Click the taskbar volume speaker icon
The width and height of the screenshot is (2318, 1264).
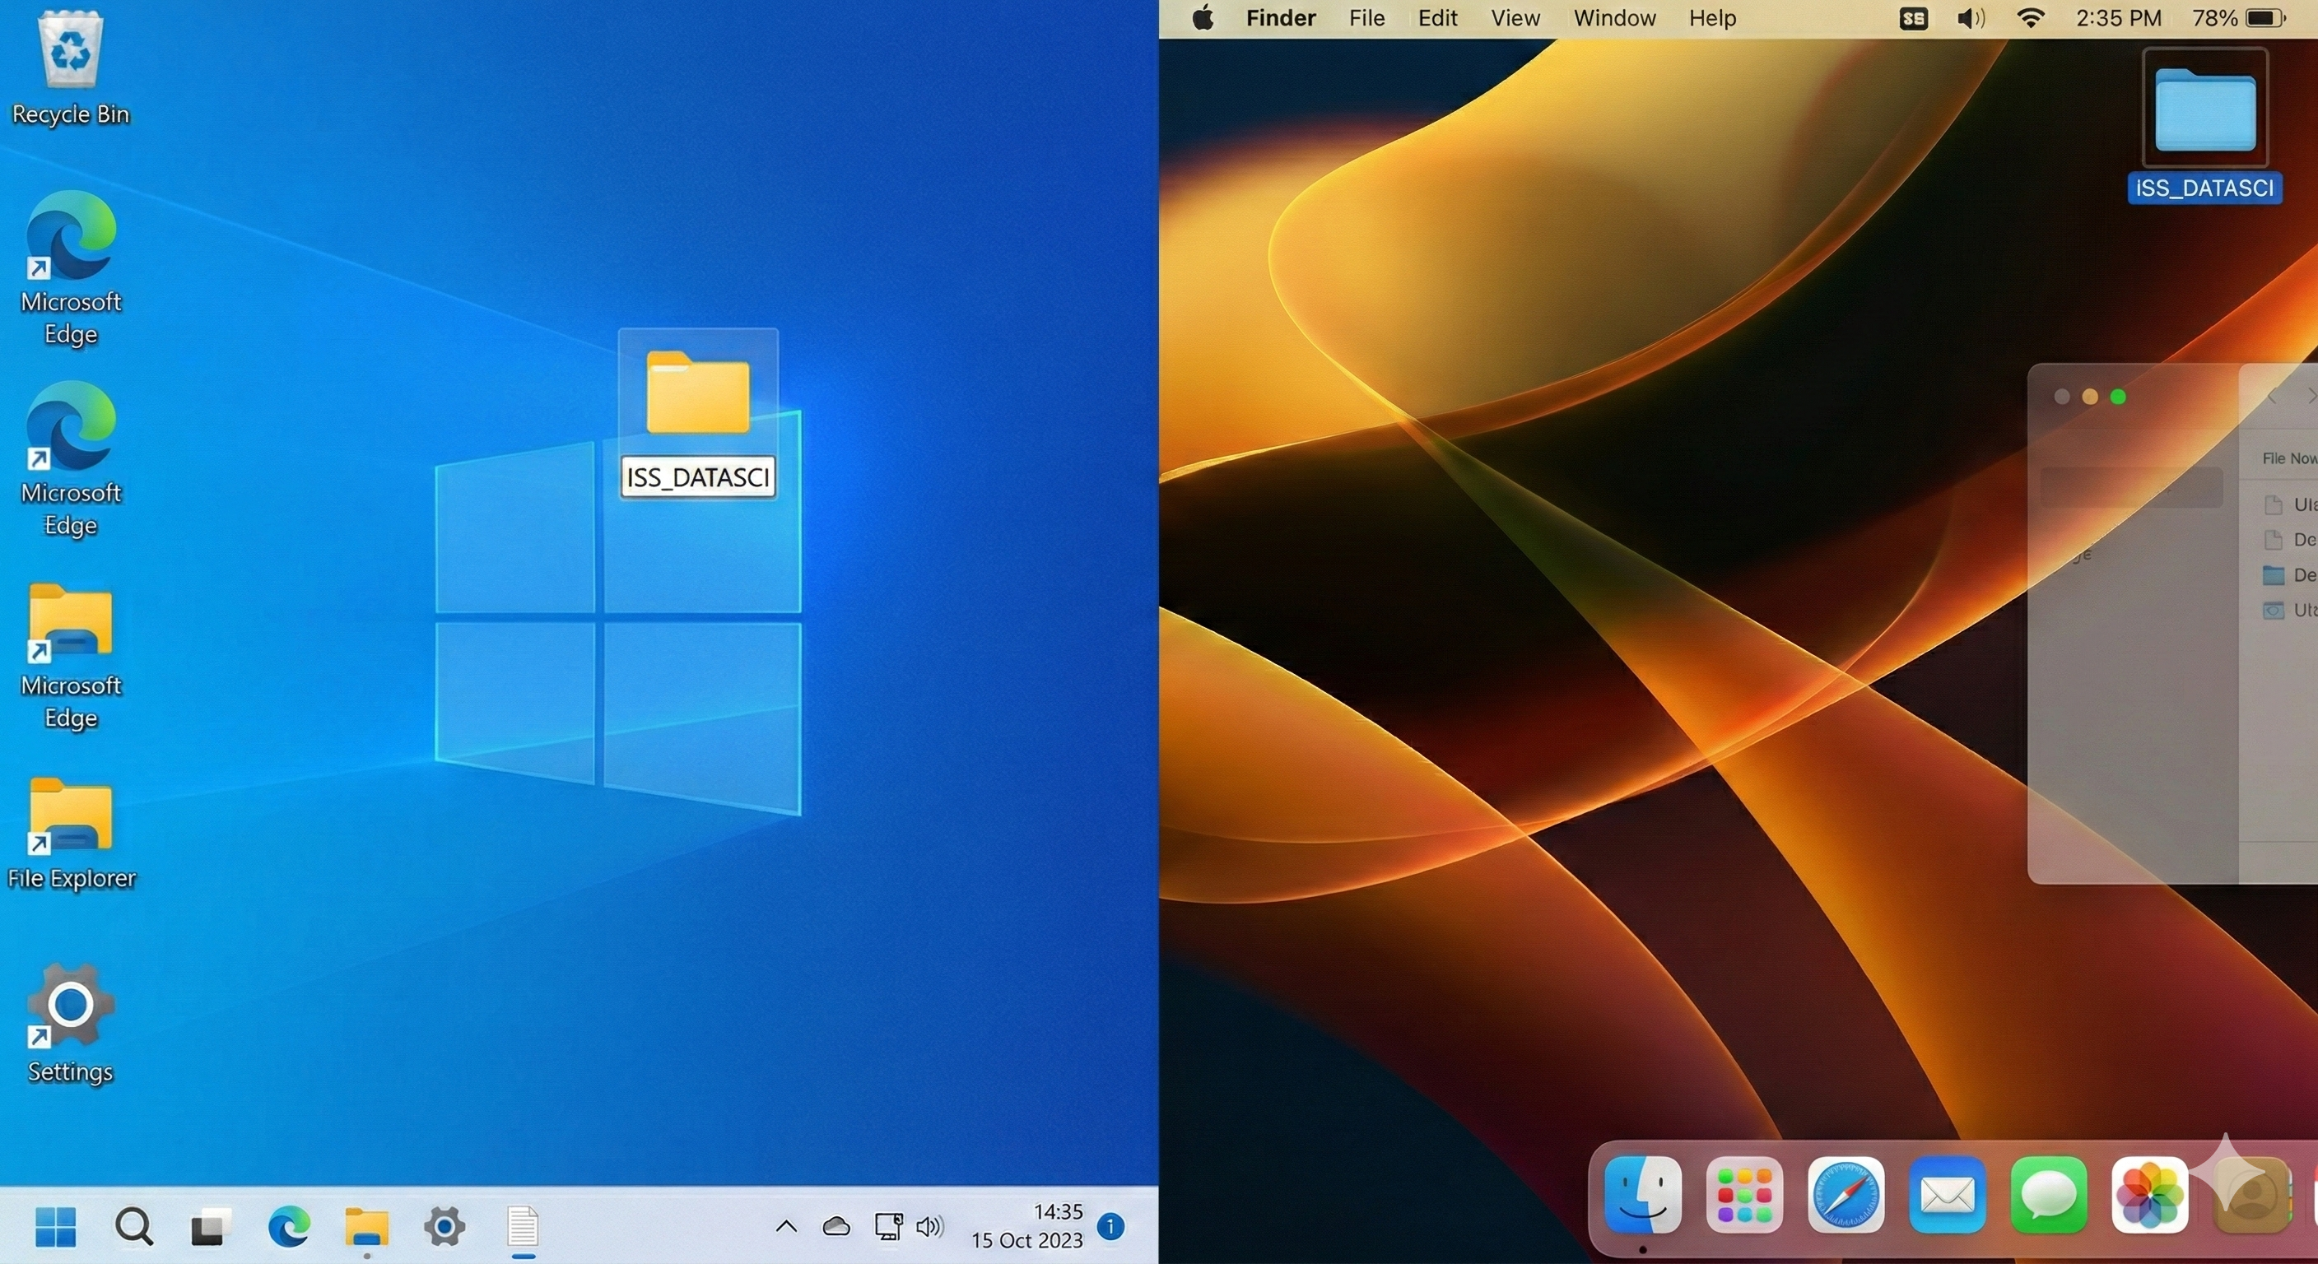pyautogui.click(x=929, y=1226)
